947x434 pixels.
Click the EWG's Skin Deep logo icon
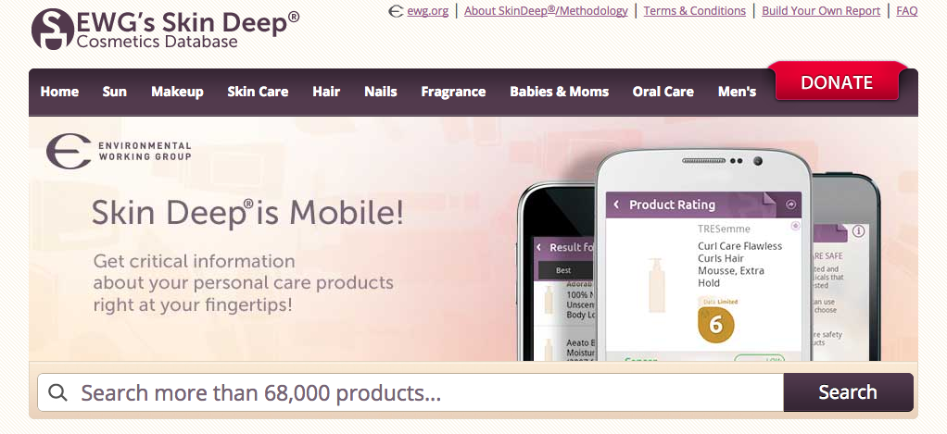point(53,29)
